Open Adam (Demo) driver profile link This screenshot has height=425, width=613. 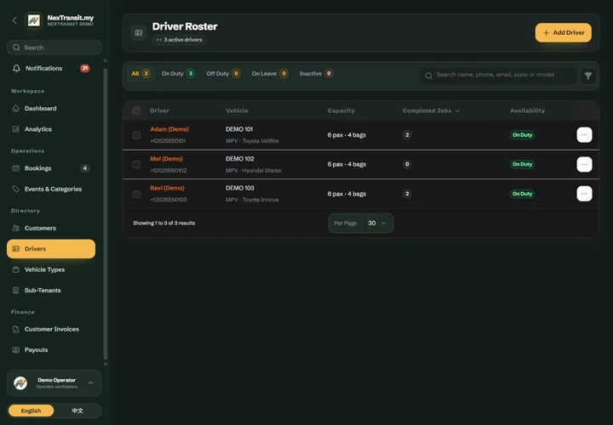[169, 129]
